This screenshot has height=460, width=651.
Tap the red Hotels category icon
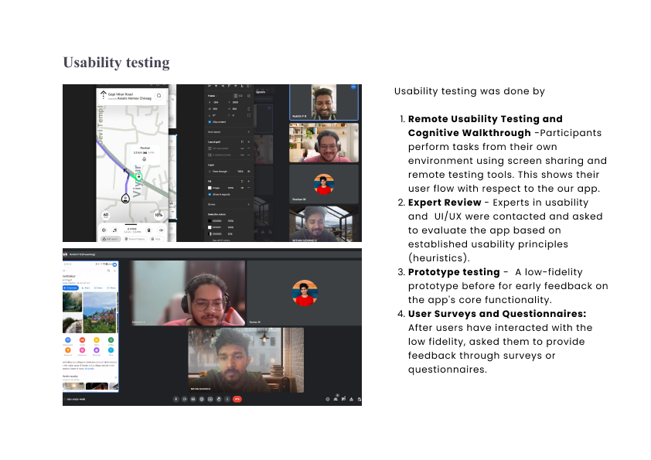[82, 340]
